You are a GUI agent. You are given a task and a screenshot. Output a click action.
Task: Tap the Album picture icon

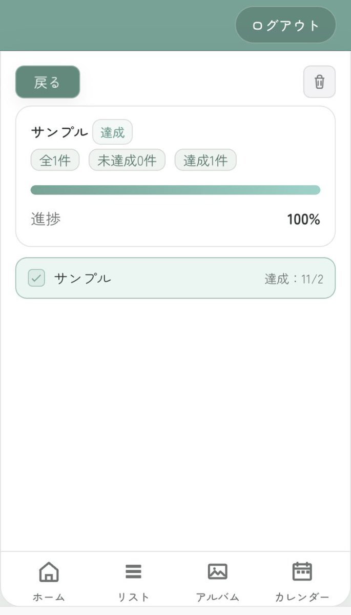point(217,571)
